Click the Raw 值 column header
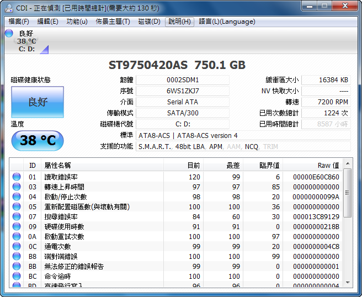The image size is (362, 297). [x=312, y=166]
